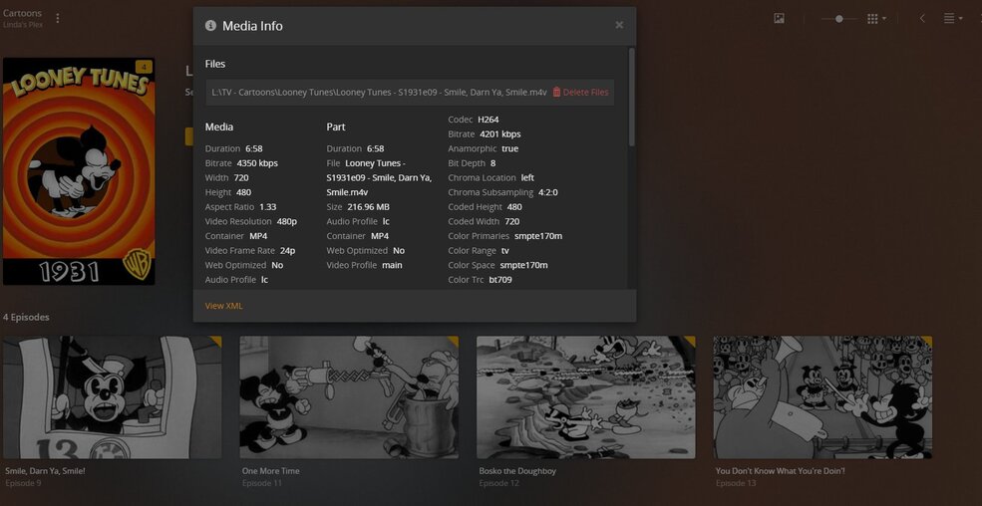Click the Aspect Ratio 1.33 value
Image resolution: width=982 pixels, height=506 pixels.
(267, 207)
